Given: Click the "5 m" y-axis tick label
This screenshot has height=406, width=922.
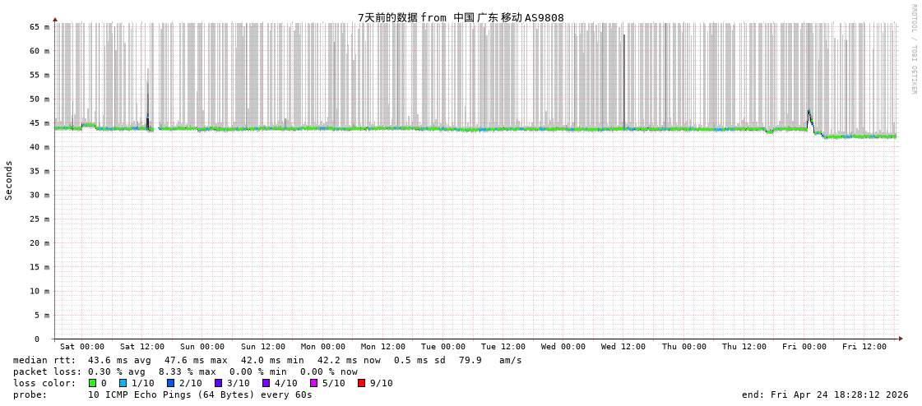Looking at the screenshot, I should click(x=42, y=315).
